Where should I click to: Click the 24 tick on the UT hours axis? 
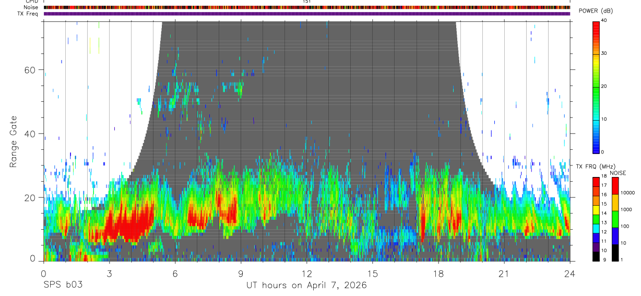point(570,274)
